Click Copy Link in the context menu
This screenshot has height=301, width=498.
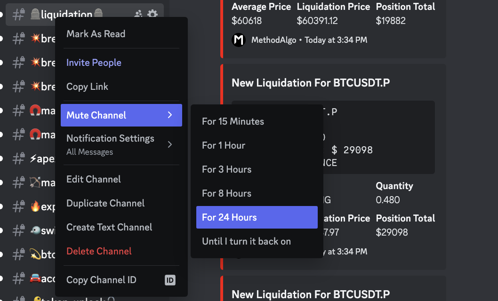[x=87, y=87]
